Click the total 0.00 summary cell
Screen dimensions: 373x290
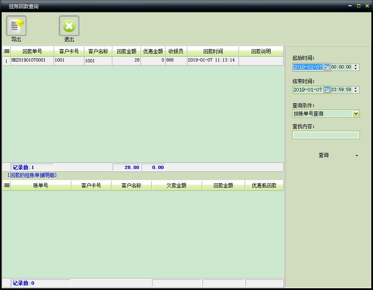coord(153,167)
